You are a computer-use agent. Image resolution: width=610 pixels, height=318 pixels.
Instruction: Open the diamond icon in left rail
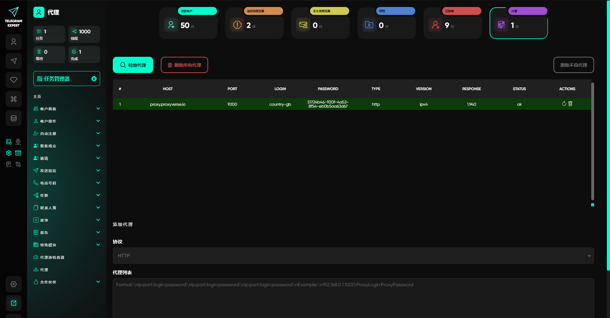[14, 80]
